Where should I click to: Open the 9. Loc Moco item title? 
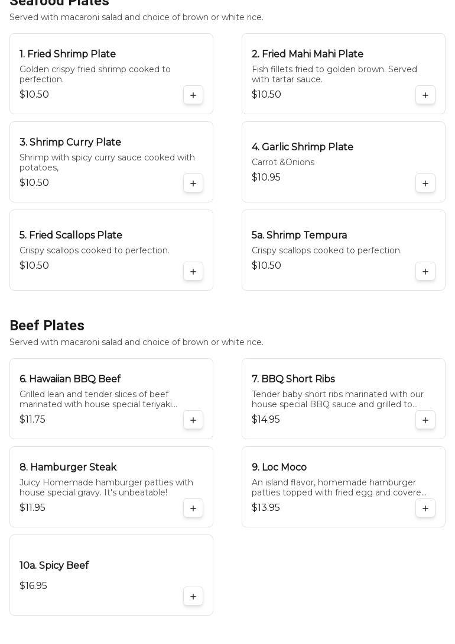click(279, 467)
